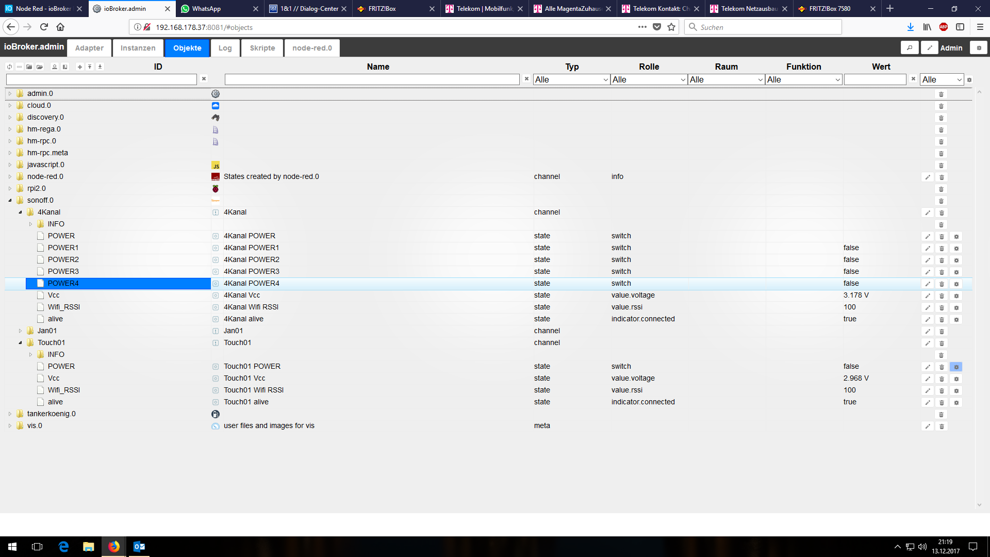Click the upload objects arrow icon
Screen dimensions: 990x557
coord(90,67)
